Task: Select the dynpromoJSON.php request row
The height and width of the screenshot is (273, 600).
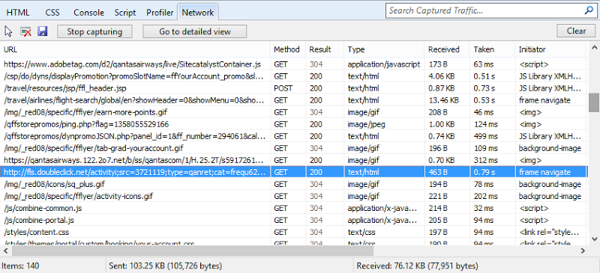Action: (293, 136)
